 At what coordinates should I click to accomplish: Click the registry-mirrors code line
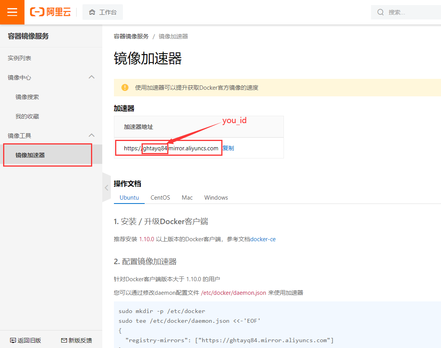pos(229,340)
